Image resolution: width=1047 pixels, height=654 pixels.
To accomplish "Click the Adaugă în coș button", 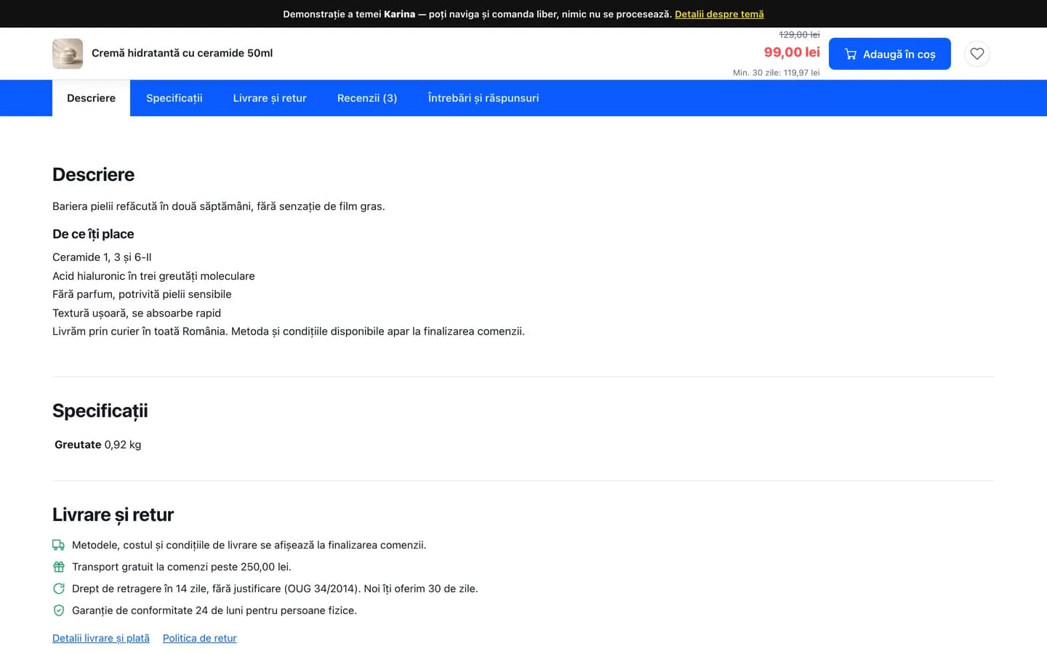I will 890,54.
